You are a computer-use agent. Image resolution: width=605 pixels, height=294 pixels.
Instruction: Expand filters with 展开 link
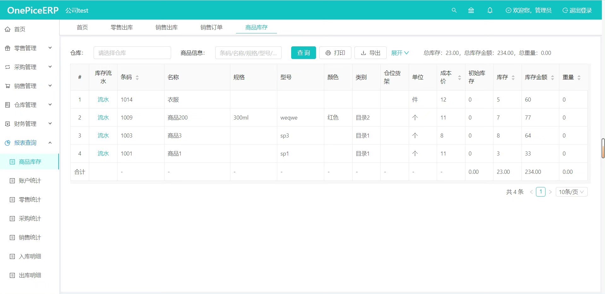(x=400, y=53)
